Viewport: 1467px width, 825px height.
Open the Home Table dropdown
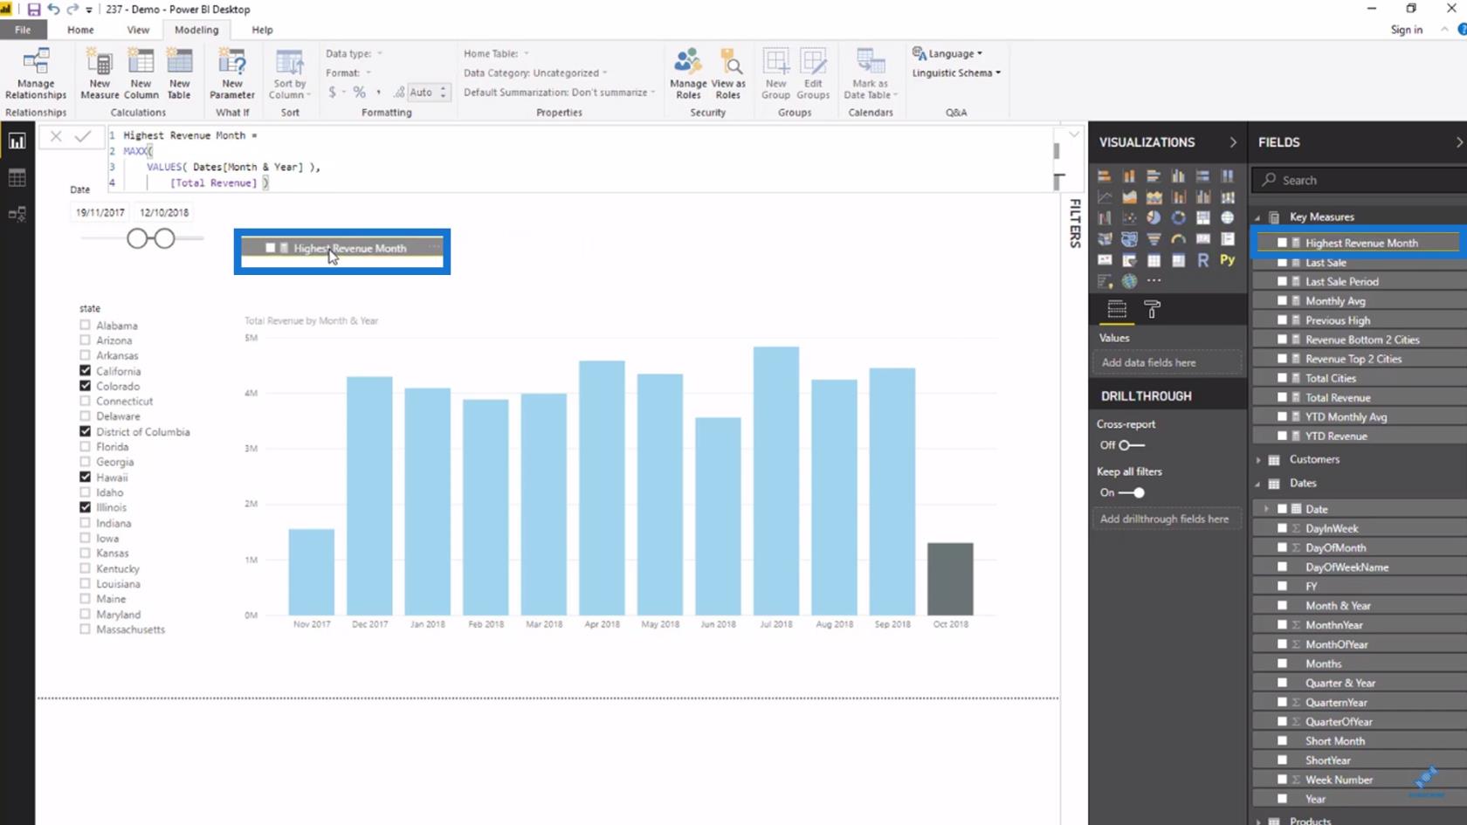click(496, 53)
